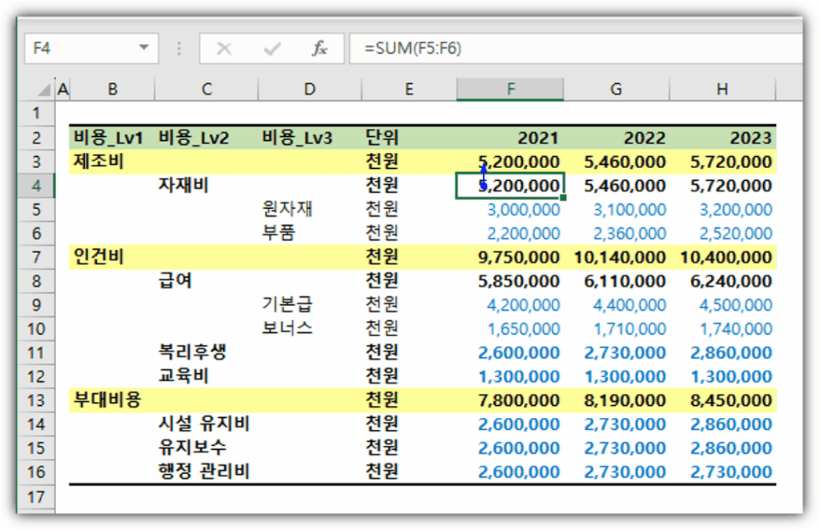This screenshot has height=530, width=820.
Task: Select row 17 header
Action: [36, 496]
